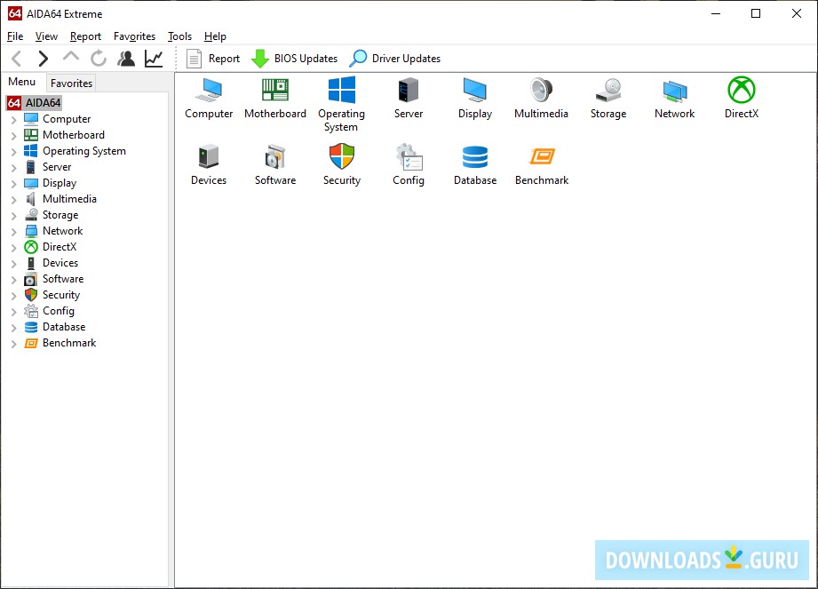Expand the Computer tree node
Screen dimensions: 818x589
(14, 119)
